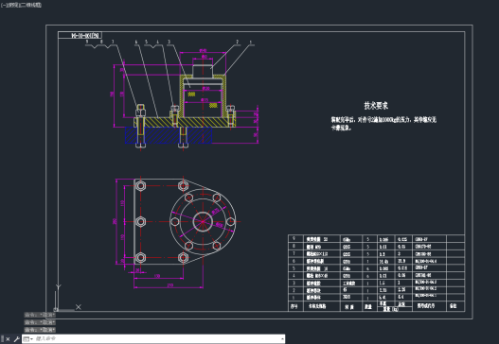Open the 俯视 view controls menu
This screenshot has width=499, height=344.
coord(12,5)
